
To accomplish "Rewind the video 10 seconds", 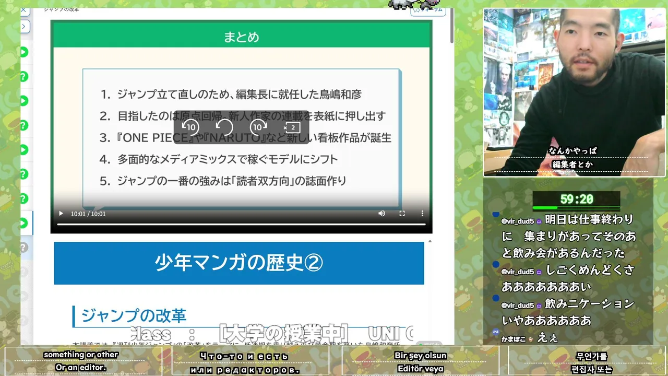I will click(190, 127).
